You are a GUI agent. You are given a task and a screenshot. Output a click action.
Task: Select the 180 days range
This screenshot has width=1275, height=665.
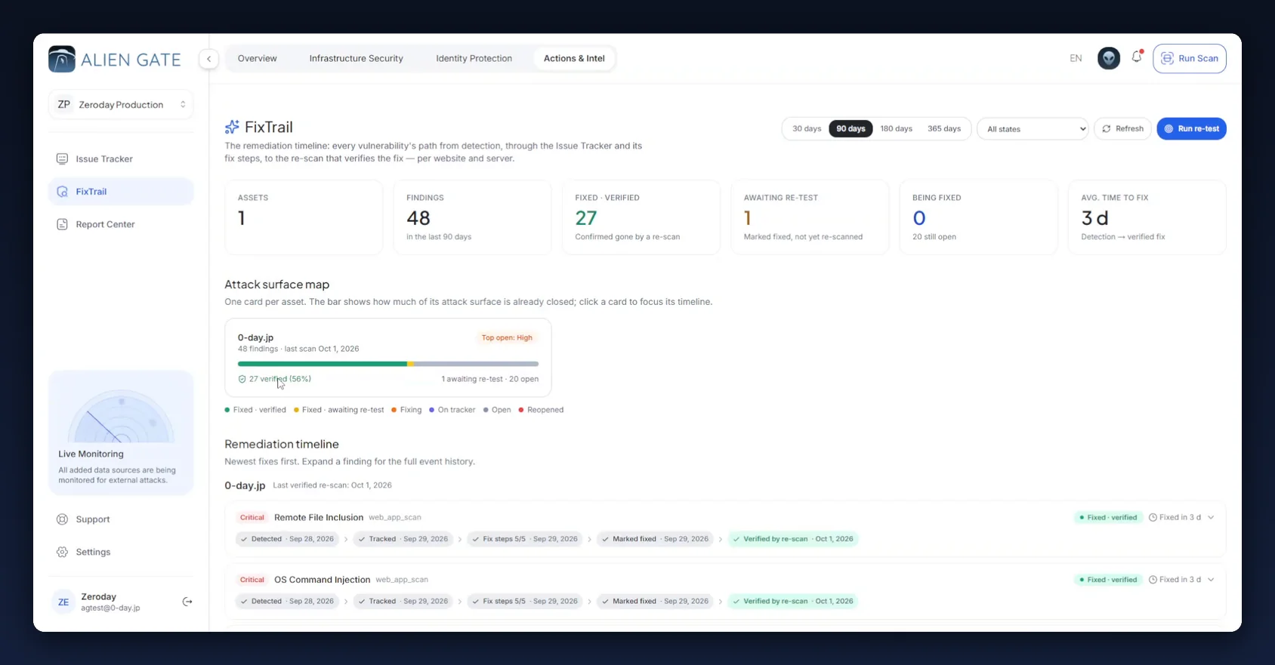point(896,128)
